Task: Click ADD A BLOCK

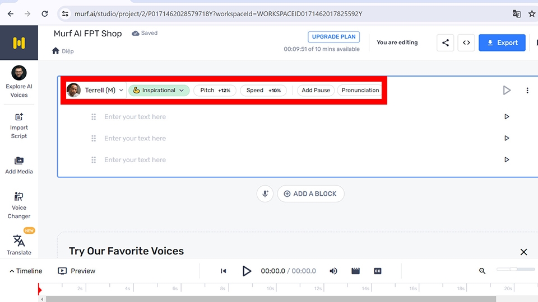Action: point(310,194)
